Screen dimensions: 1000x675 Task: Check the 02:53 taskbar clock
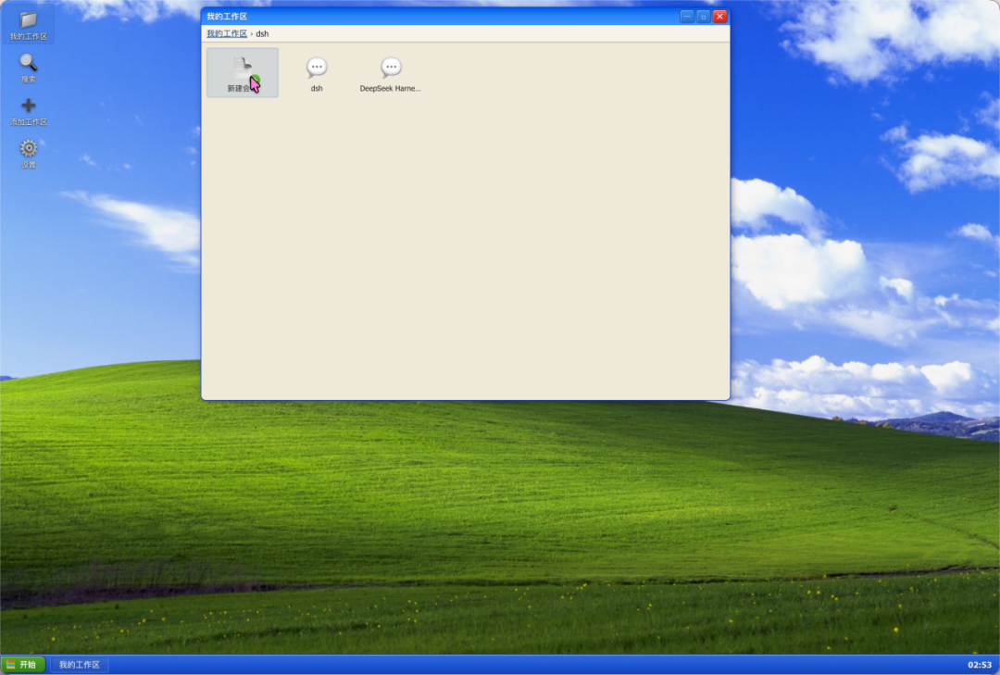(980, 665)
